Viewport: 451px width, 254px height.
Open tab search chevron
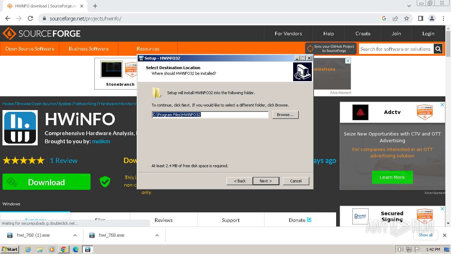[409, 6]
